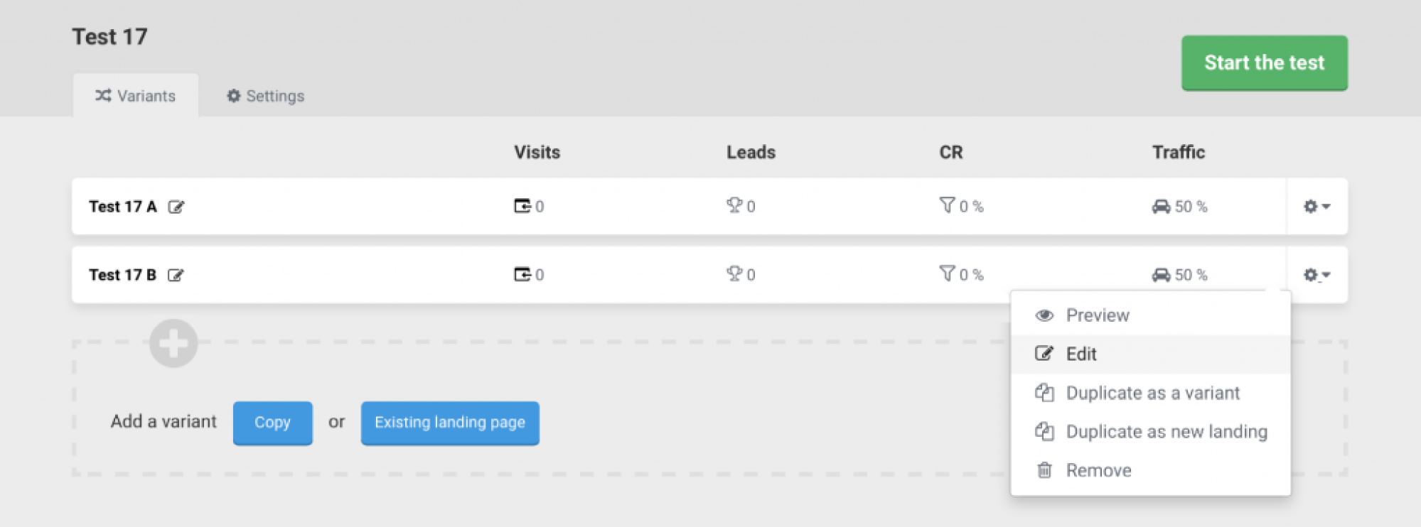Click the funnel CR icon for Test 17 B
Image resolution: width=1421 pixels, height=527 pixels.
tap(947, 275)
